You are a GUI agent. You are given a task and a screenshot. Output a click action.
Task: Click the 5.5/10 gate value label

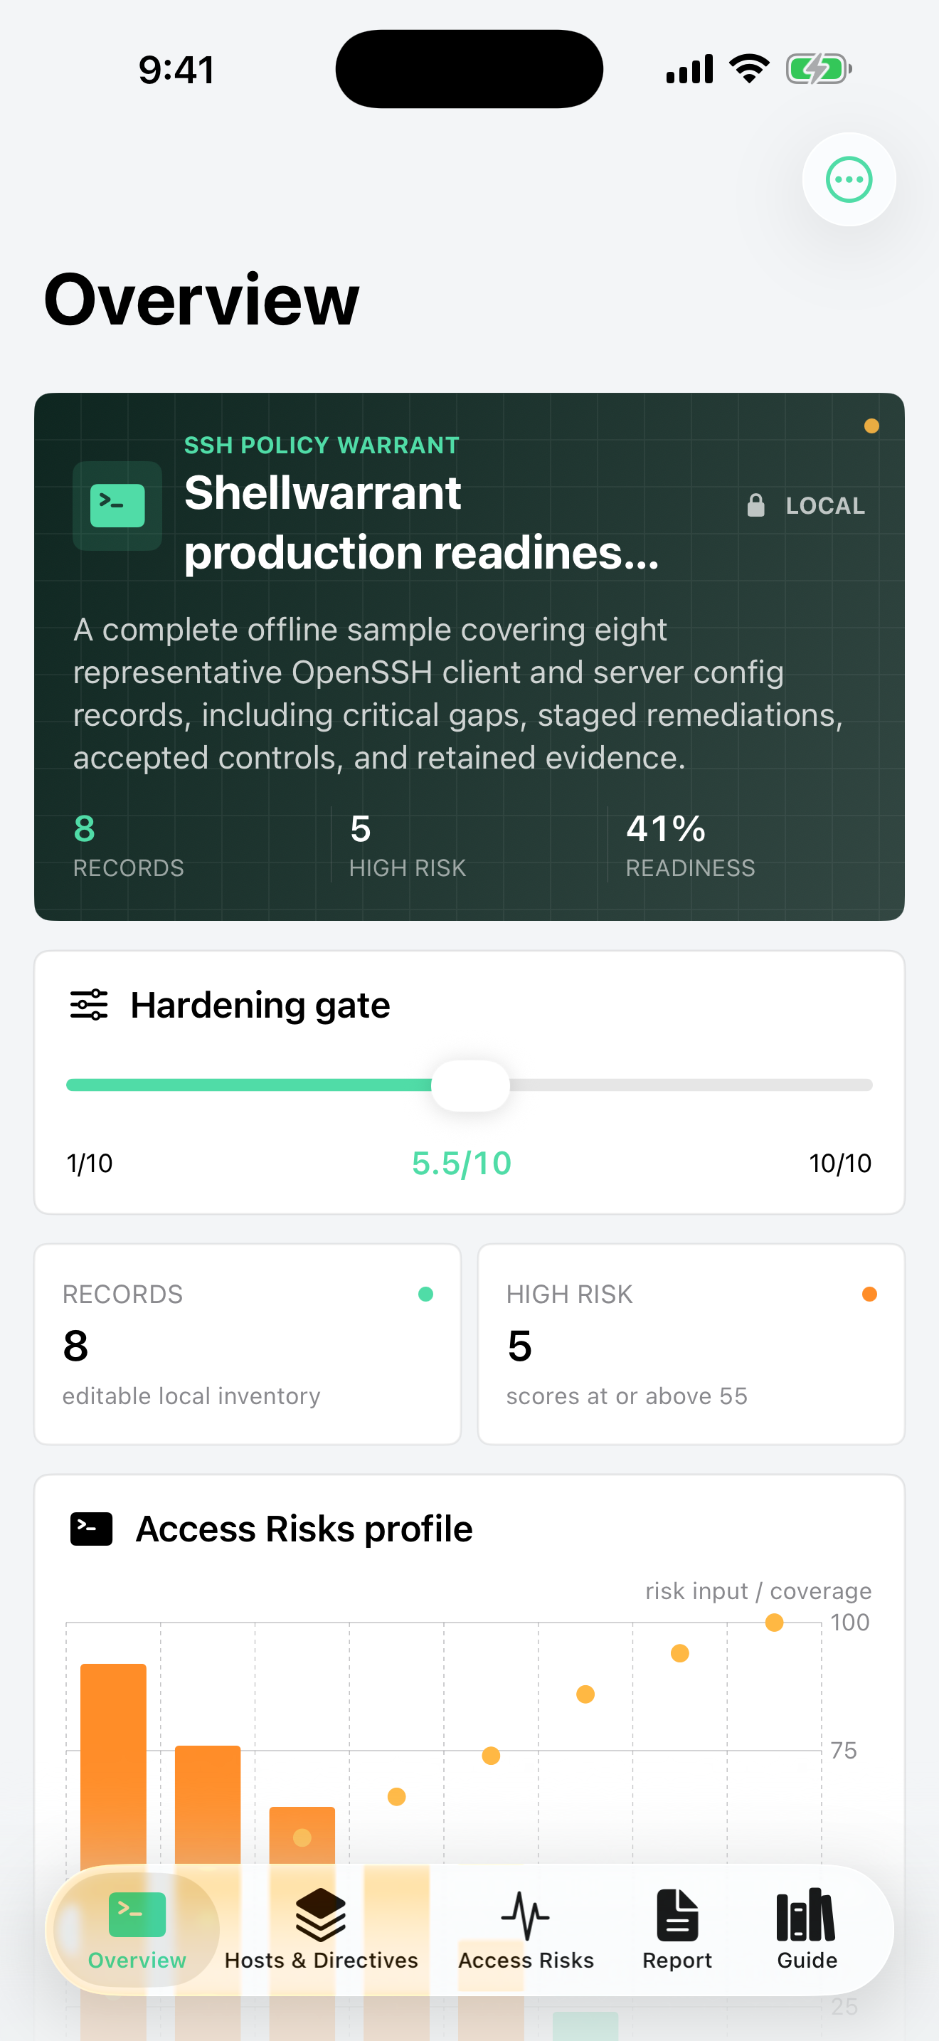coord(462,1163)
